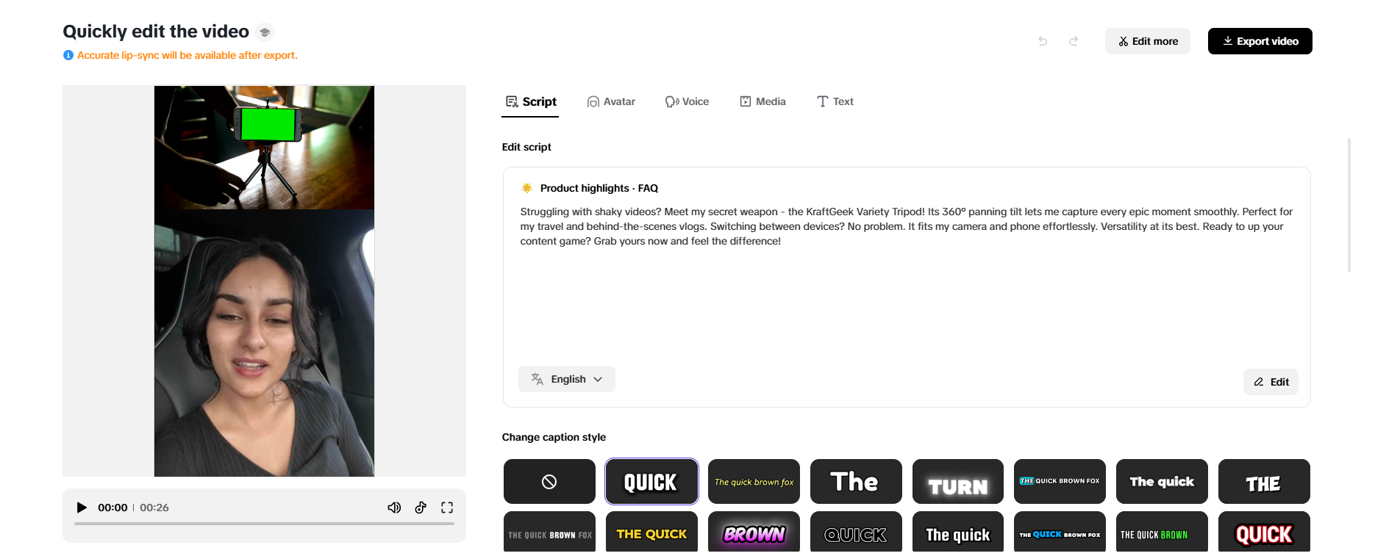Viewport: 1375px width, 556px height.
Task: Click the TikTok preview icon
Action: 421,508
